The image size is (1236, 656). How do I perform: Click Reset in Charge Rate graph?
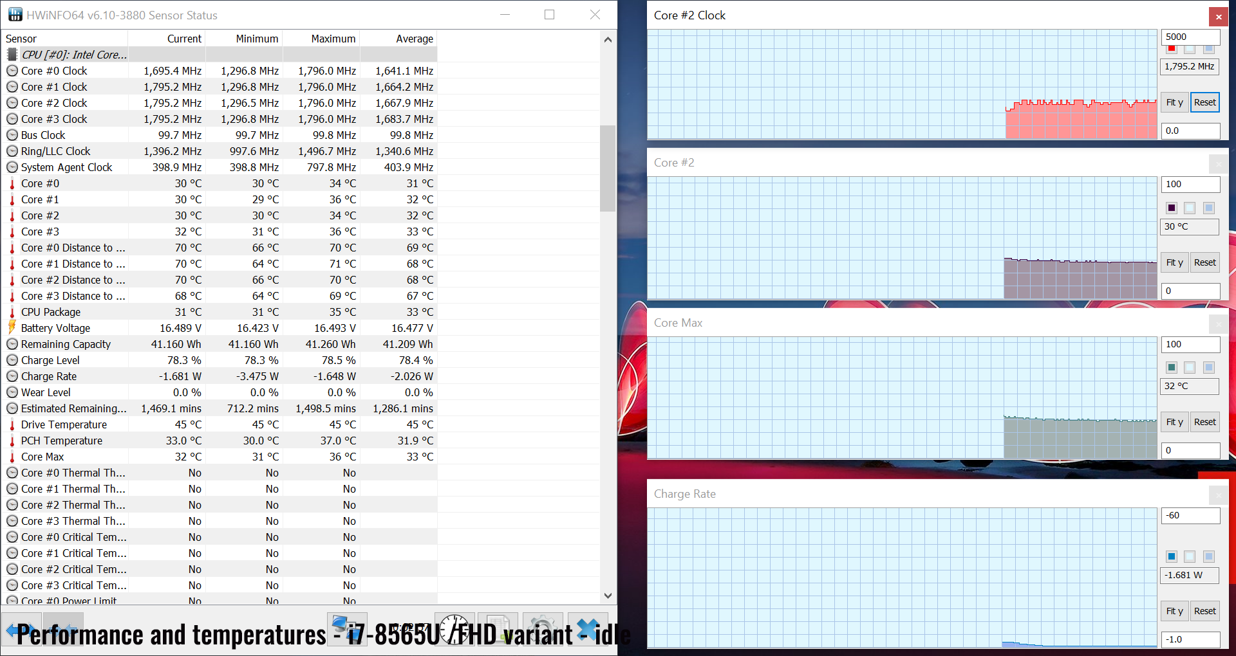[x=1204, y=611]
